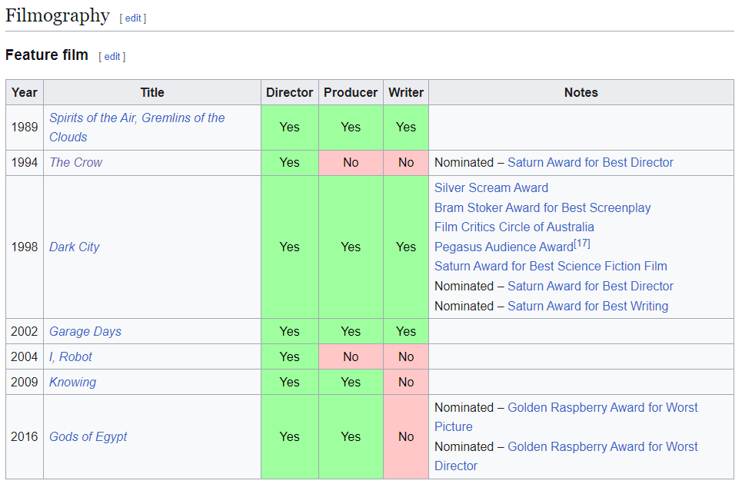The width and height of the screenshot is (742, 484).
Task: Open Spirits of the Air, Gremlins of the Clouds
Action: pyautogui.click(x=137, y=118)
